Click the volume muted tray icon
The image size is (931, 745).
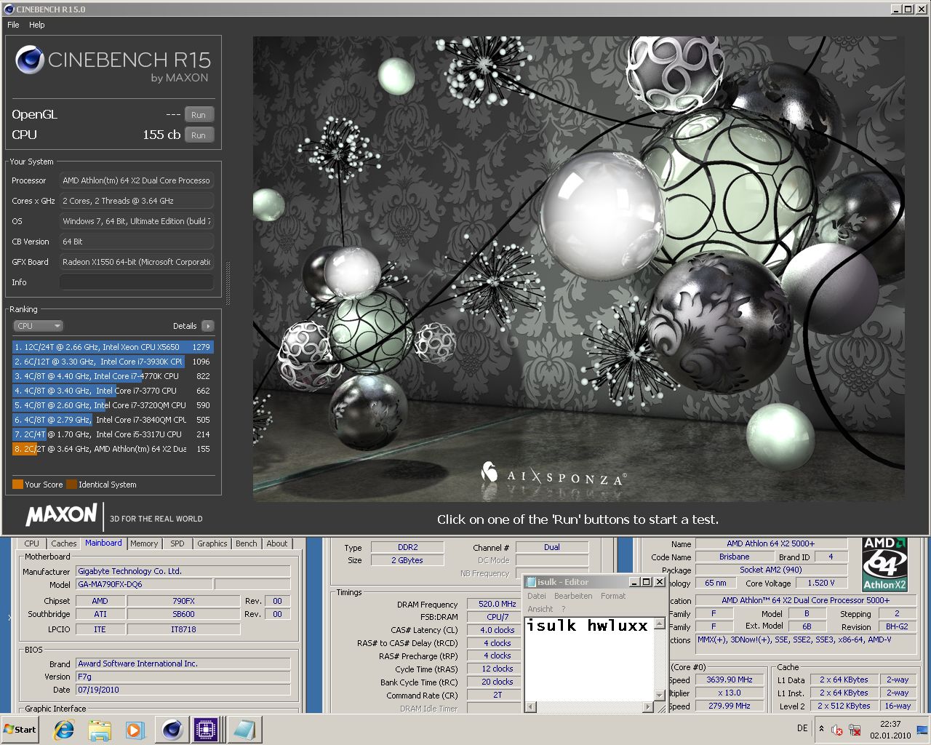pyautogui.click(x=837, y=730)
